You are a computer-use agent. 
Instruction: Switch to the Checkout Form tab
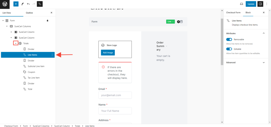point(233,12)
